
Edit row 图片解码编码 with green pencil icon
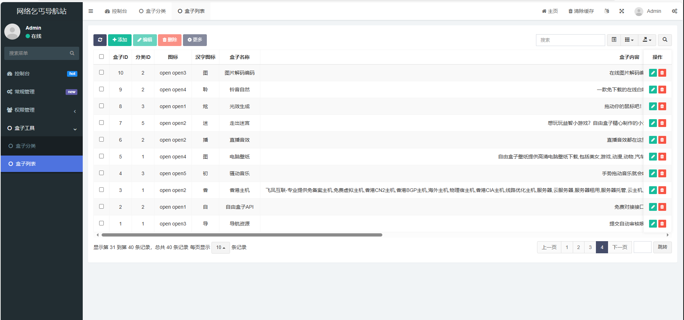point(653,73)
